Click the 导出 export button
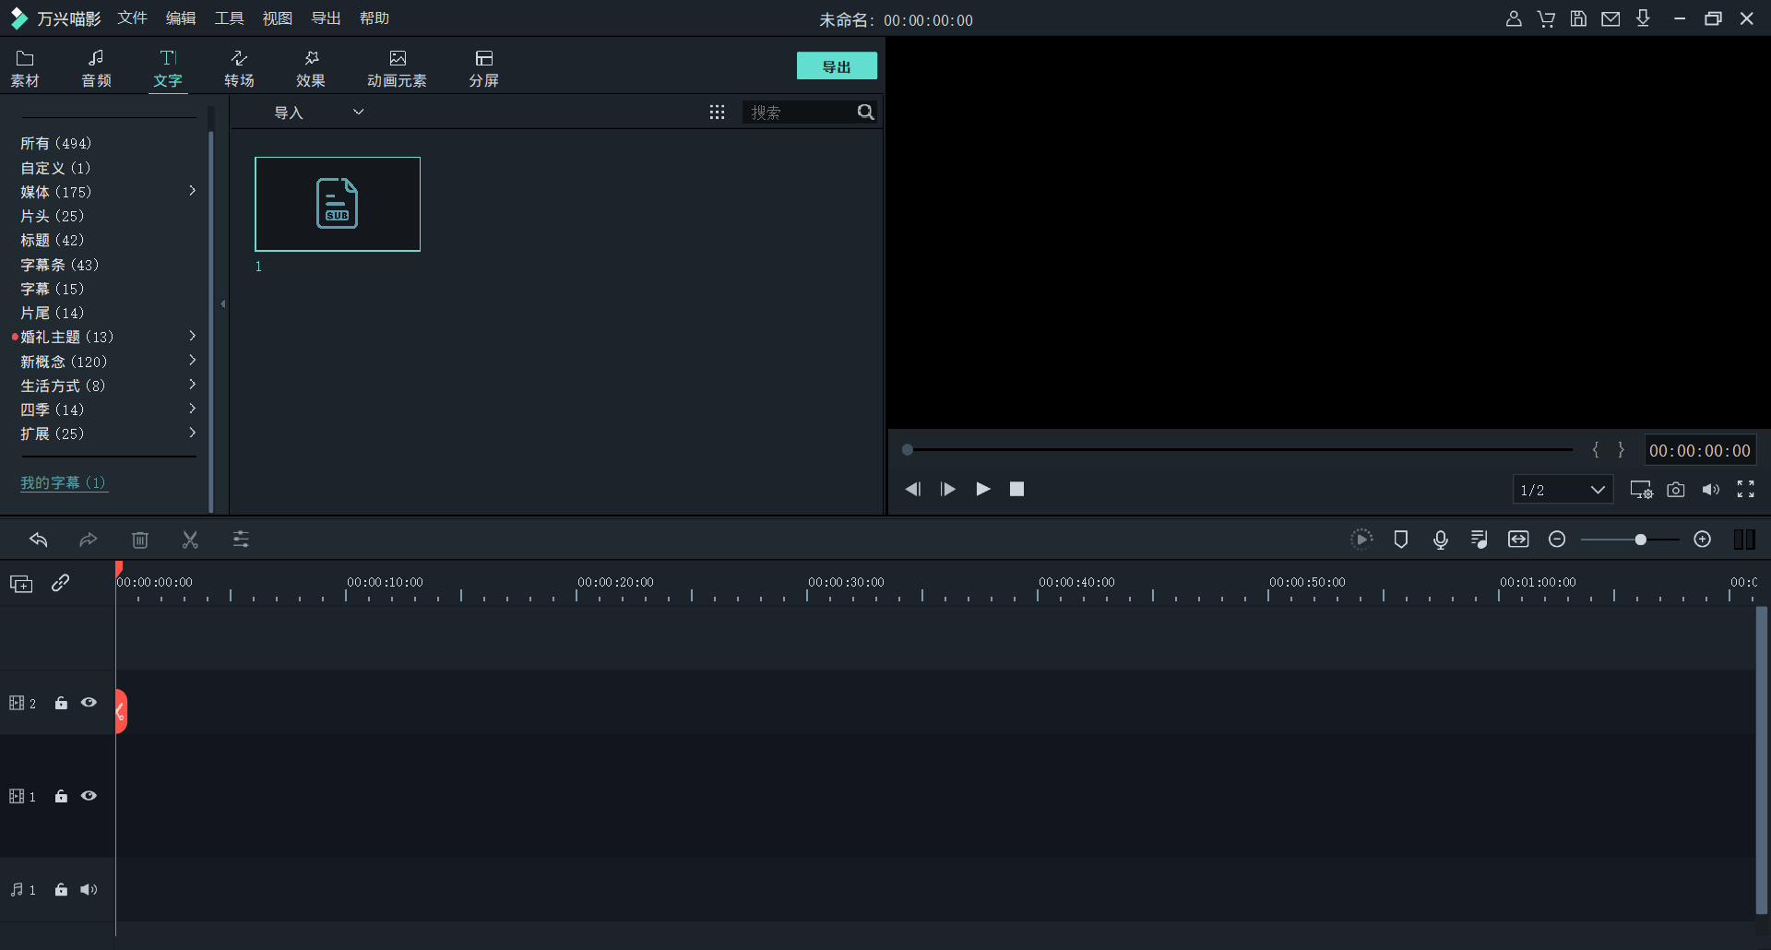 click(x=836, y=66)
